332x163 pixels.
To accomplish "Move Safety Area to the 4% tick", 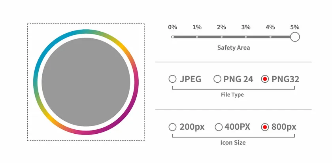I will tap(270, 37).
